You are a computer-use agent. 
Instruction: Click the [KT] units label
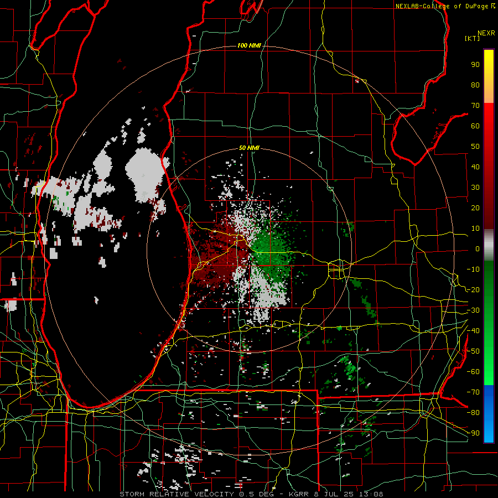tap(473, 38)
